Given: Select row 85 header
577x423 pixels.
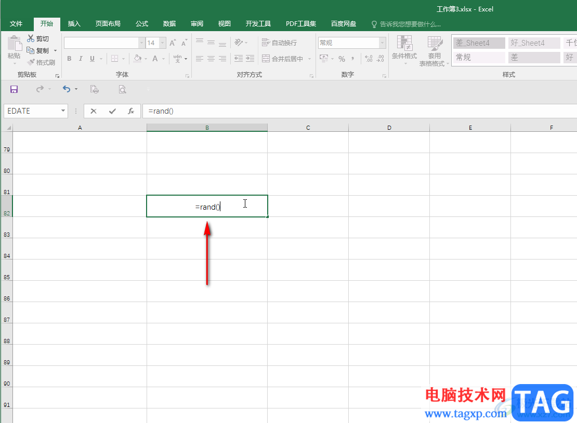Looking at the screenshot, I should pyautogui.click(x=7, y=270).
